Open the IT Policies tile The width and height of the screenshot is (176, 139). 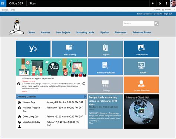point(141,67)
